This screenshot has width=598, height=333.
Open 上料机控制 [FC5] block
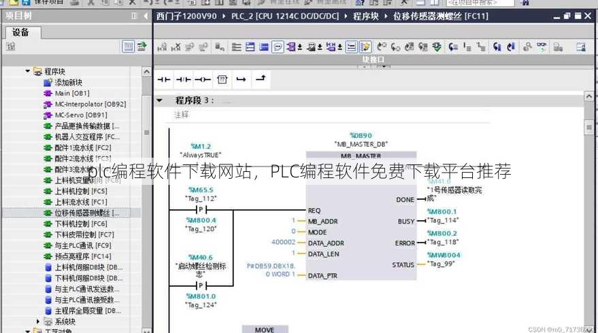(81, 191)
